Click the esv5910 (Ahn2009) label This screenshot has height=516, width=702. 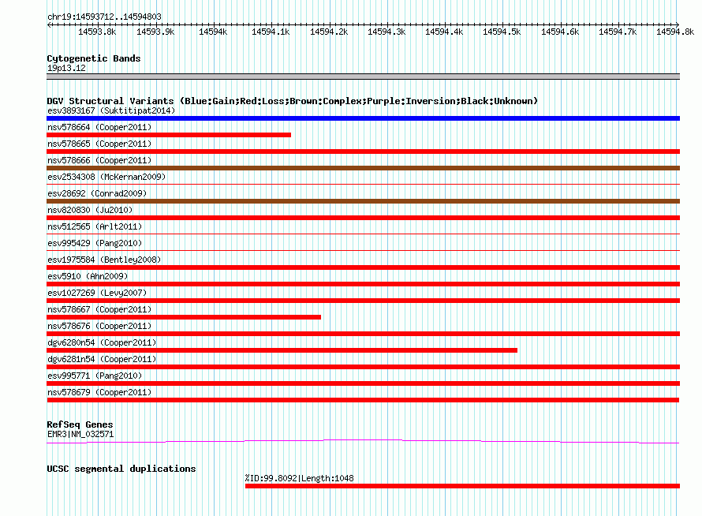click(88, 276)
